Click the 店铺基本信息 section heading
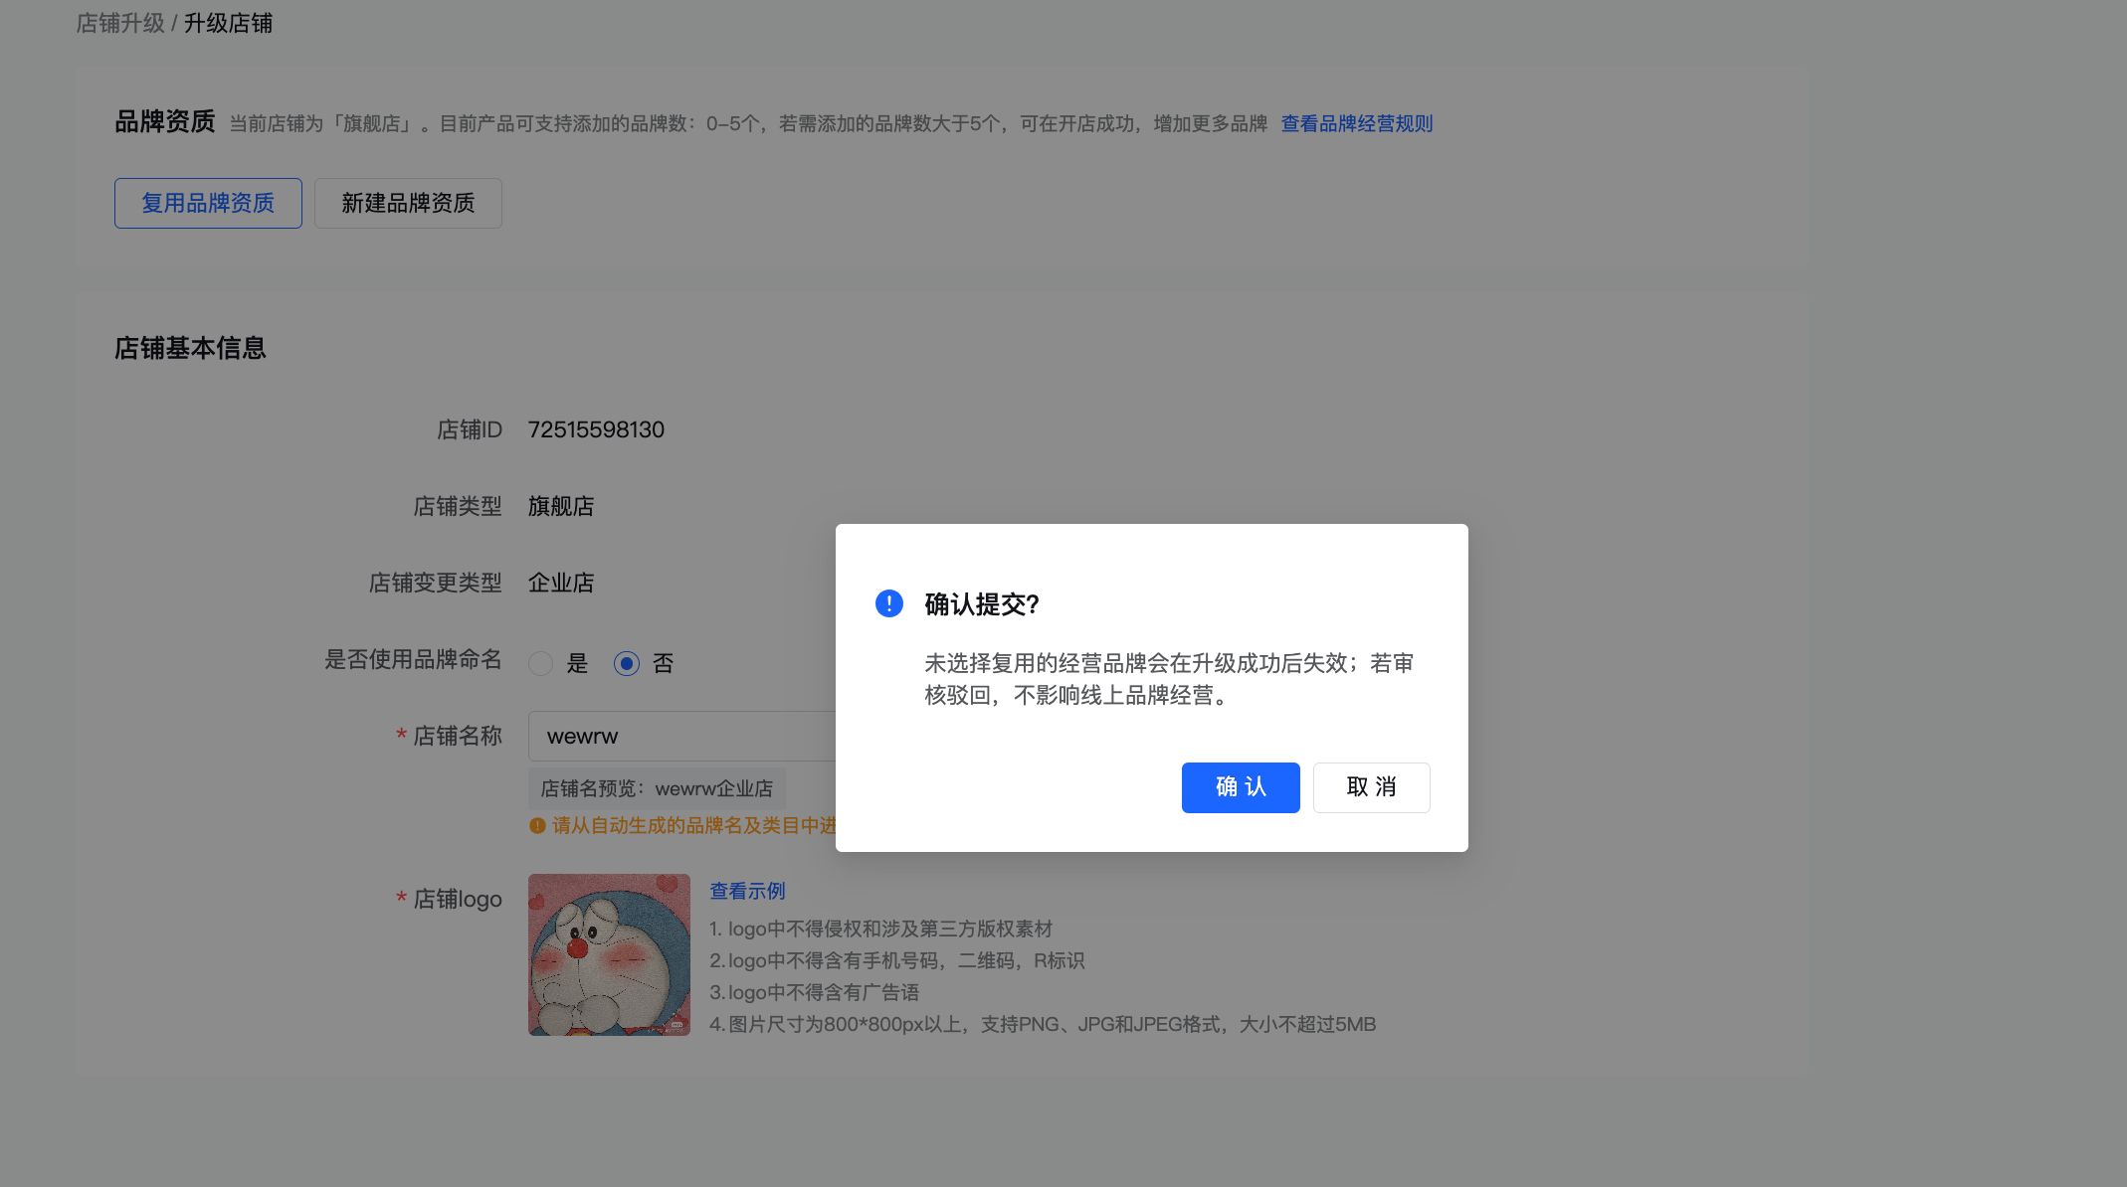The image size is (2127, 1187). coord(190,348)
